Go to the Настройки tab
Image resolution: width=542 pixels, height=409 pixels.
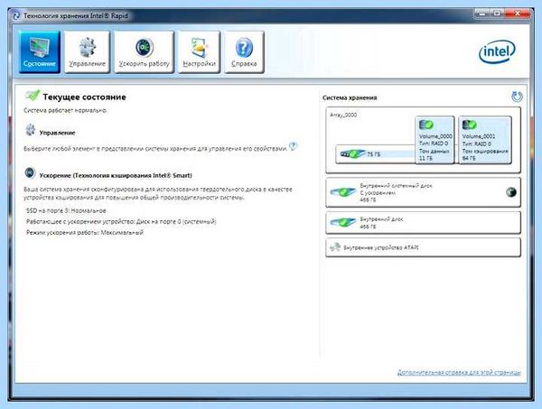pos(199,51)
